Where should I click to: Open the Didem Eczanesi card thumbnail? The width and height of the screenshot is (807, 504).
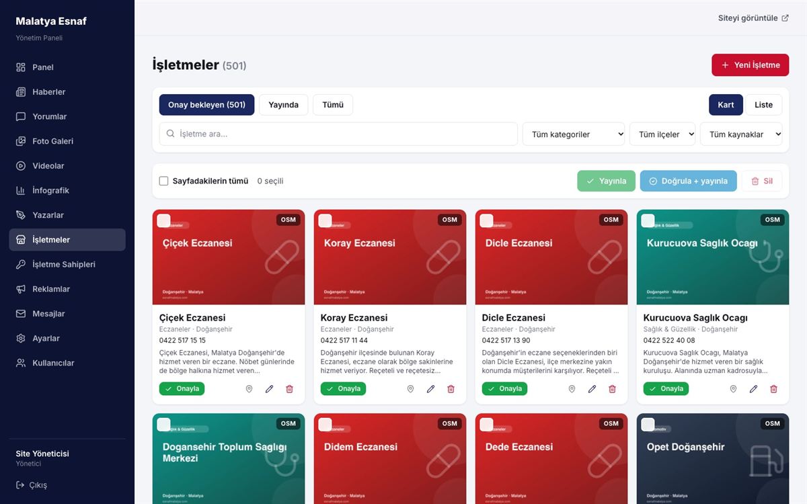tap(390, 458)
